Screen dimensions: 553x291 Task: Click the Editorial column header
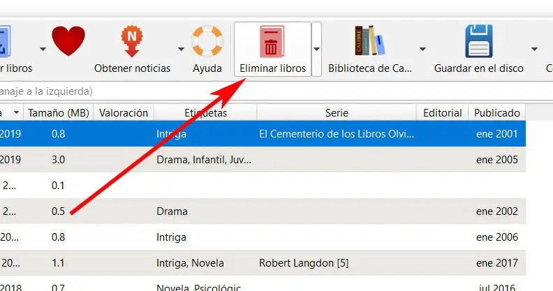click(x=443, y=112)
